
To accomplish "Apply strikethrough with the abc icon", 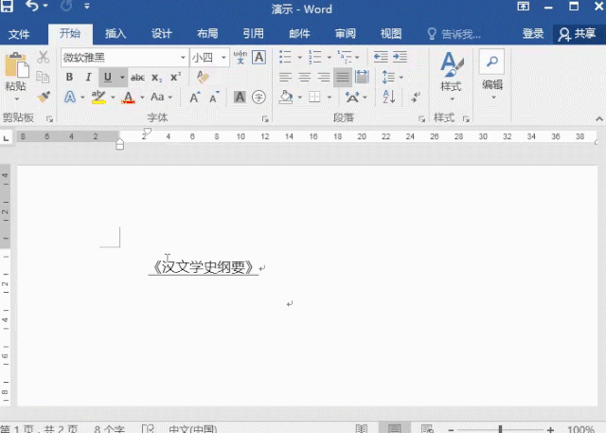I will (138, 78).
